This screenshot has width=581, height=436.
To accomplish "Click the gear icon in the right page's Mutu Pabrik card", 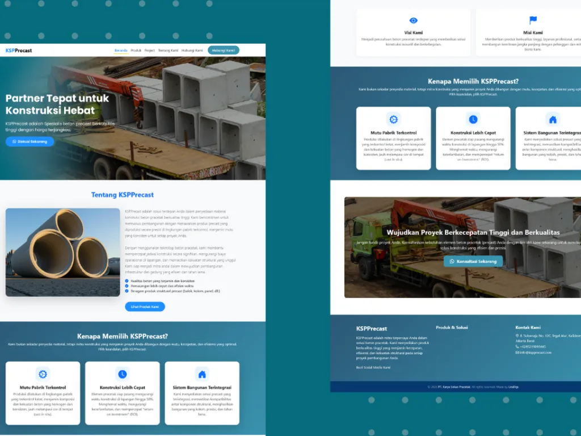I will [x=393, y=119].
